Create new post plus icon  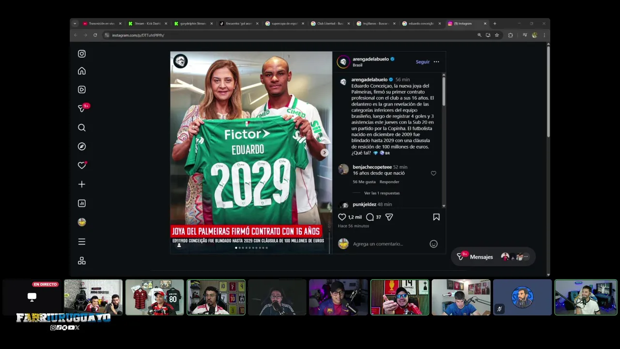click(82, 184)
